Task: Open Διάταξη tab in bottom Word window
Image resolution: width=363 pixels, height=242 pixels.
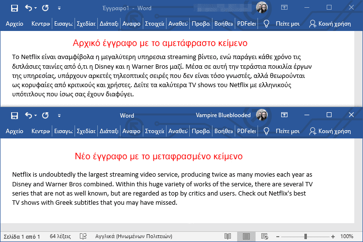Action: click(109, 131)
